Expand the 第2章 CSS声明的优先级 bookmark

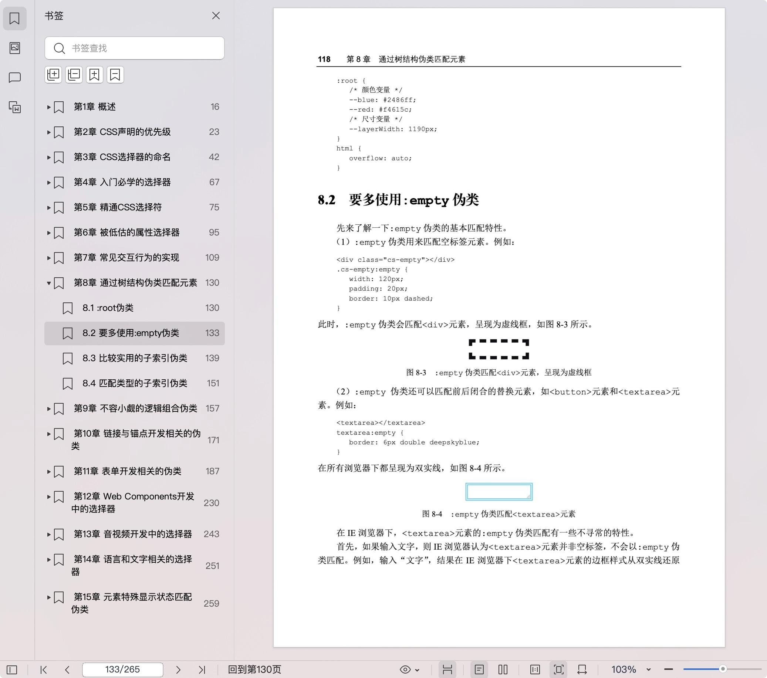pyautogui.click(x=49, y=132)
